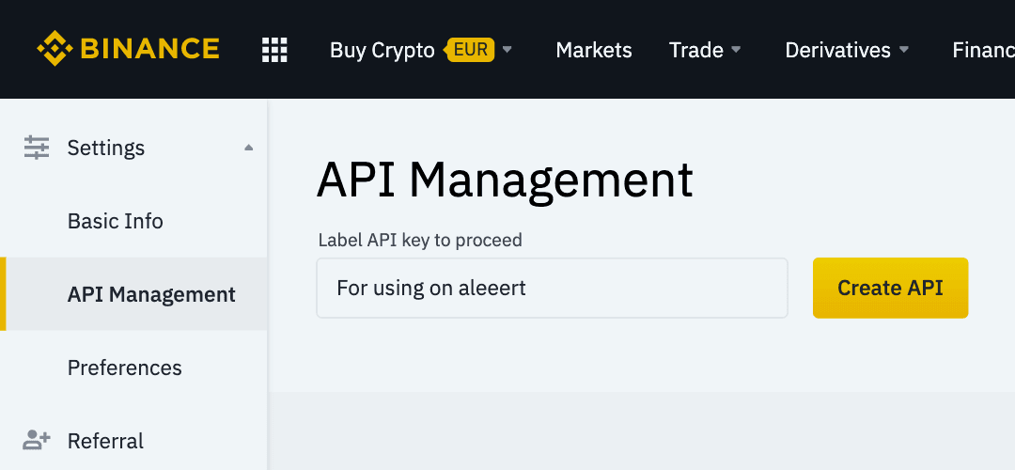Open the Referral sidebar link

click(105, 441)
